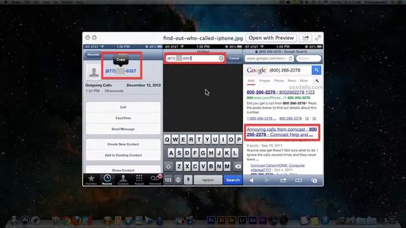The width and height of the screenshot is (406, 228).
Task: Tap Create New Contact
Action: [x=123, y=144]
